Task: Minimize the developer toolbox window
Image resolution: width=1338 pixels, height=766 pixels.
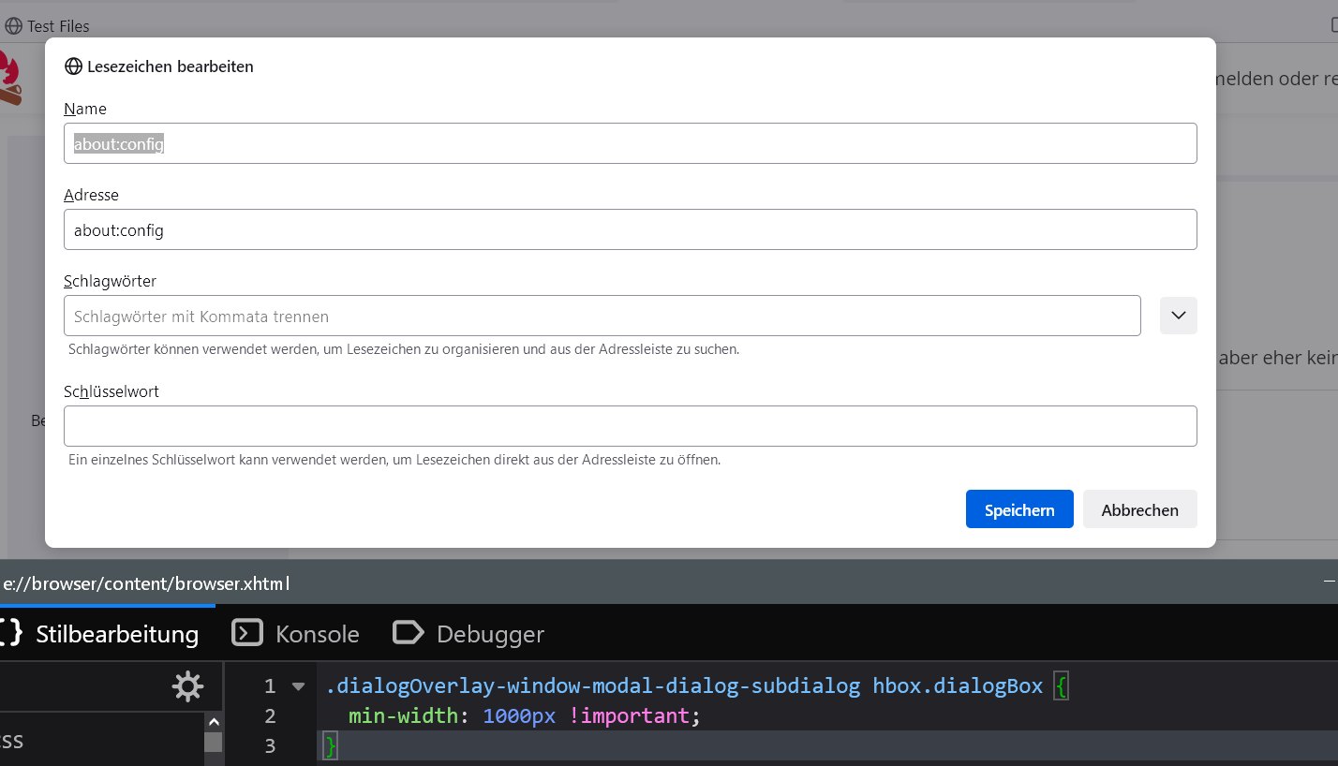Action: pyautogui.click(x=1330, y=582)
